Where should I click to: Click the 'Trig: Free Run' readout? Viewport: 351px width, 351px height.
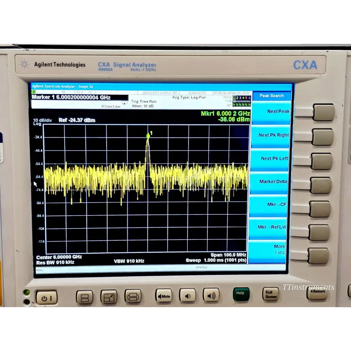(144, 101)
